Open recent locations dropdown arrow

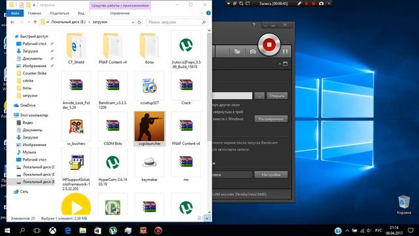pos(29,22)
